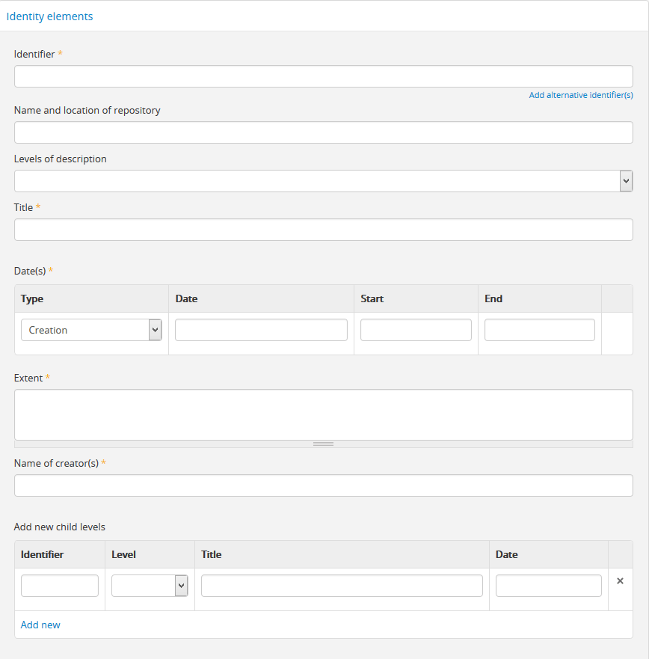Image resolution: width=649 pixels, height=659 pixels.
Task: Click Add new to insert another child level
Action: tap(40, 625)
